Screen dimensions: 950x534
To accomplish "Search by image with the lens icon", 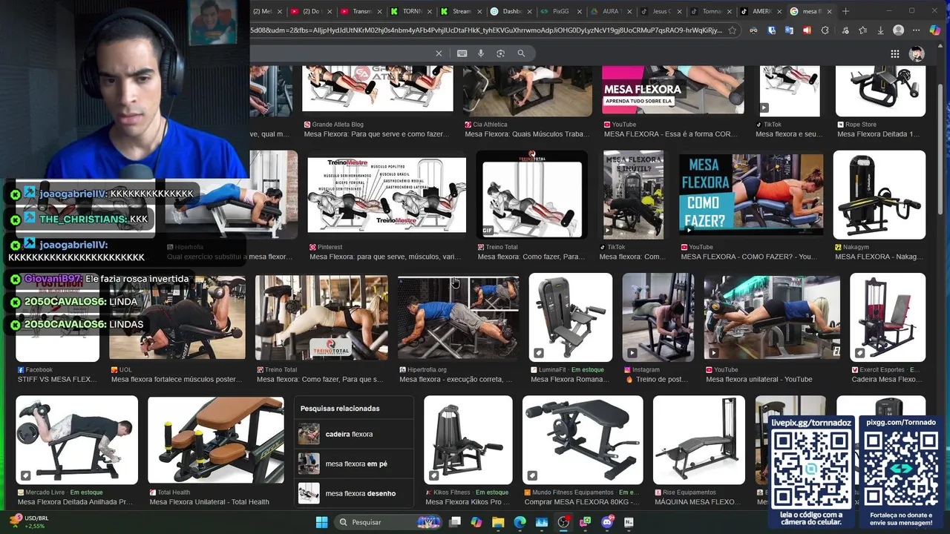I will click(500, 53).
